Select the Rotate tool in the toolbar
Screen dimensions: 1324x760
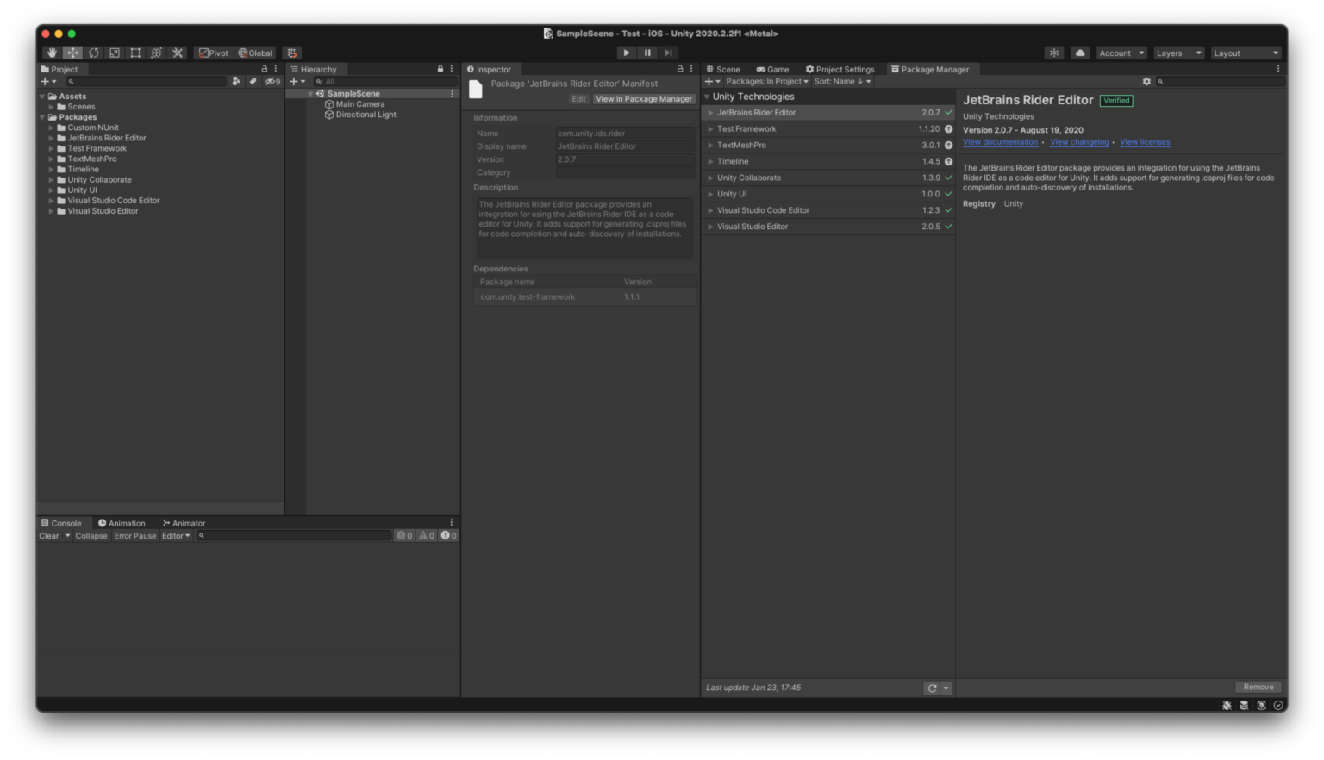coord(93,53)
